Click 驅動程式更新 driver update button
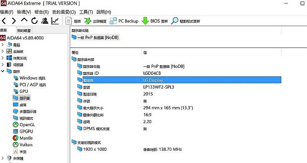 tap(186, 21)
